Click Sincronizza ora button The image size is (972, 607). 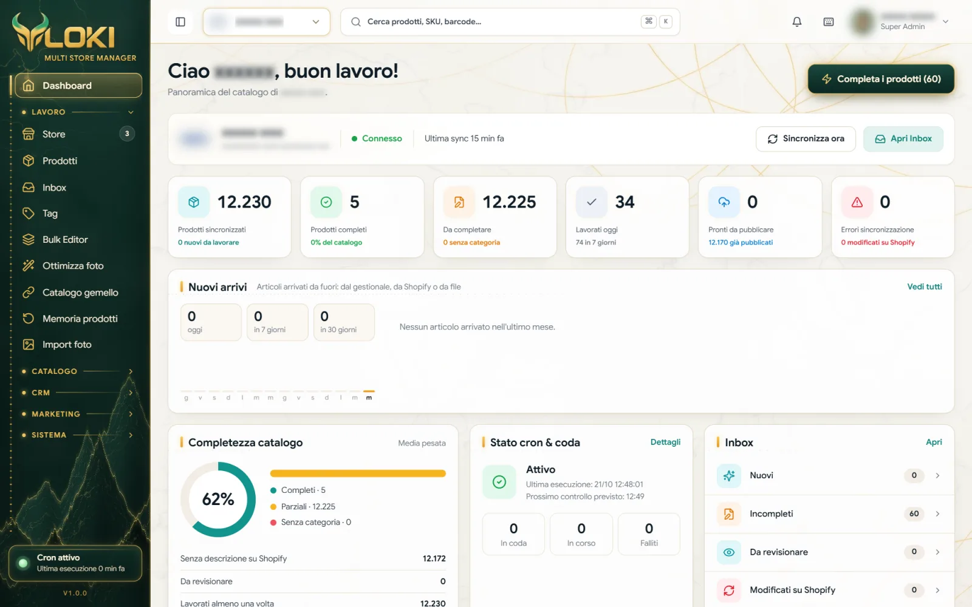(x=806, y=139)
